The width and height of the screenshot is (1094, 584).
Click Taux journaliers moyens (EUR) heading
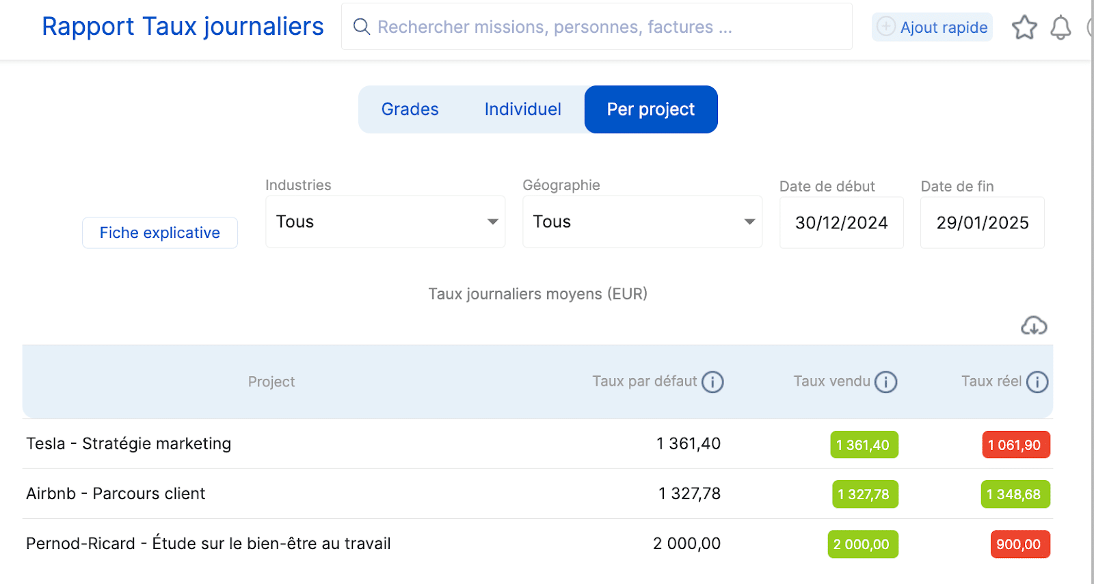coord(537,294)
